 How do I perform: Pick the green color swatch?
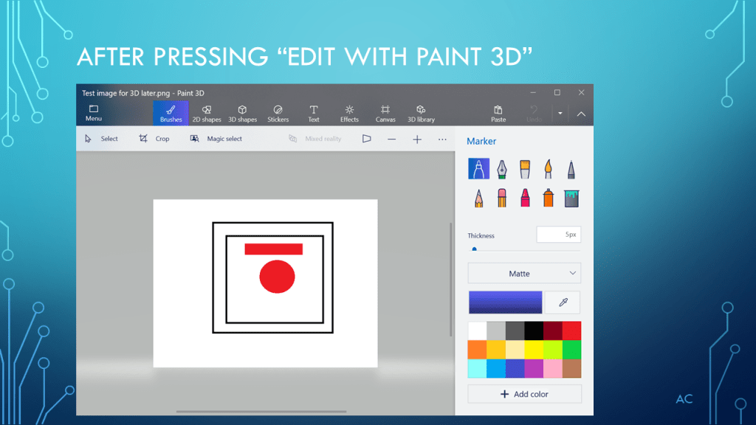pyautogui.click(x=571, y=350)
